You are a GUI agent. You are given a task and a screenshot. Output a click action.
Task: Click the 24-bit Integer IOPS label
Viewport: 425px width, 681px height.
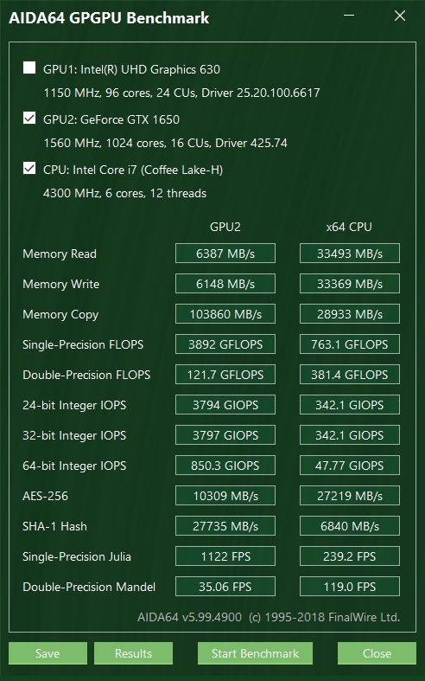point(74,405)
